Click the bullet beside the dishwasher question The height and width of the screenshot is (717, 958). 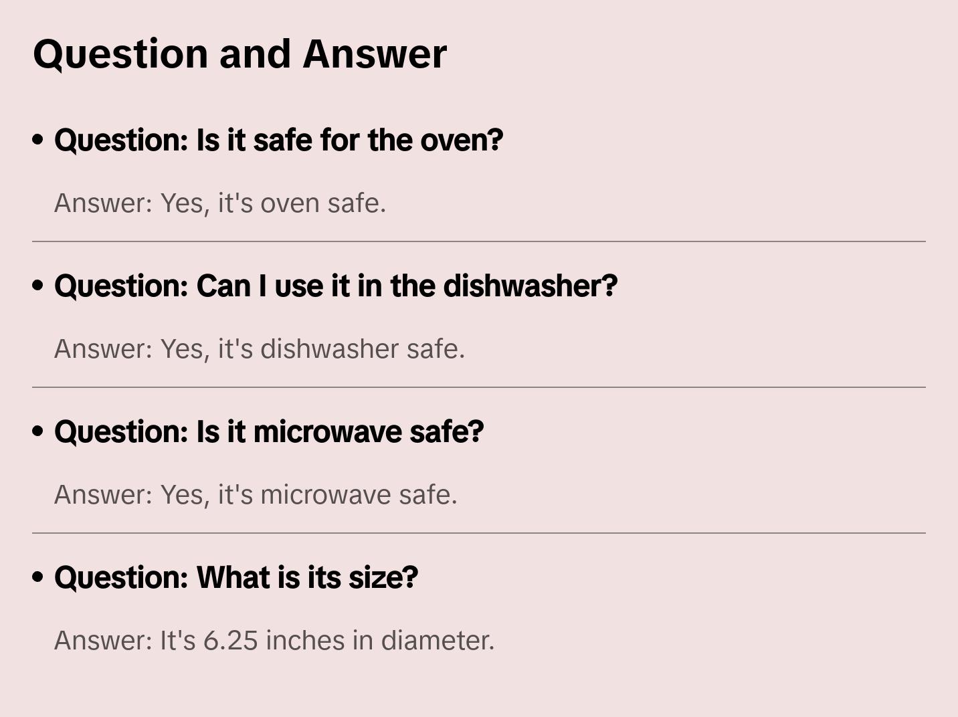click(38, 286)
